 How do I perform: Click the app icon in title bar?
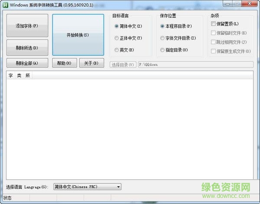(6, 5)
